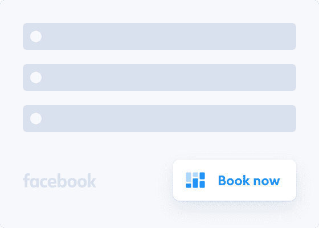The height and width of the screenshot is (228, 319).
Task: Click the word 'Book' on the button
Action: click(234, 180)
